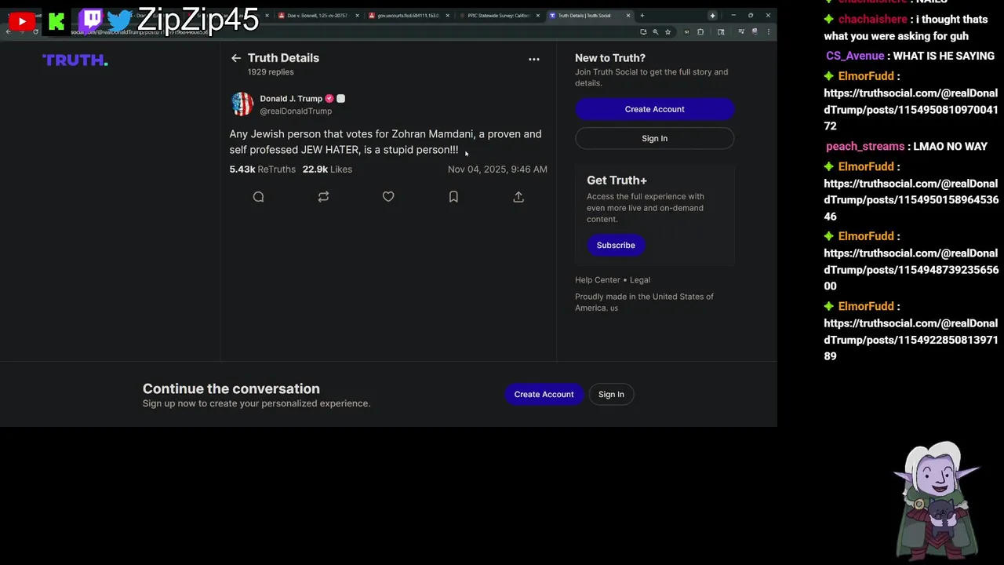The height and width of the screenshot is (565, 1004).
Task: Click the peach_streams chat username
Action: coord(865,147)
